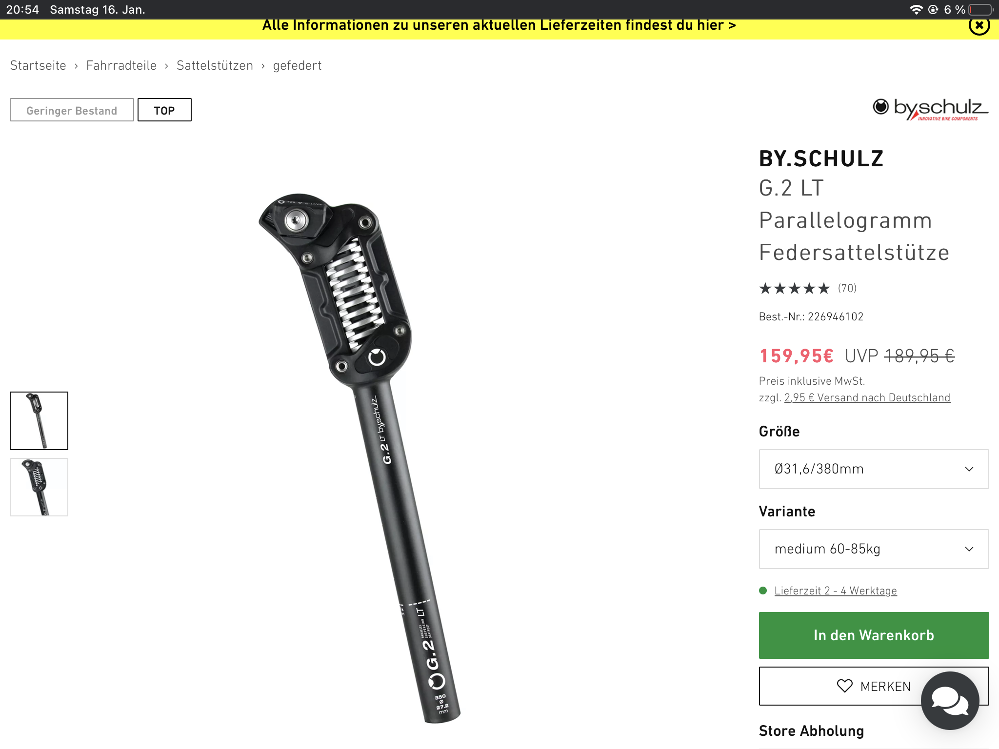Click the Größe dropdown chevron arrow
Screen dimensions: 999x749
pos(969,469)
